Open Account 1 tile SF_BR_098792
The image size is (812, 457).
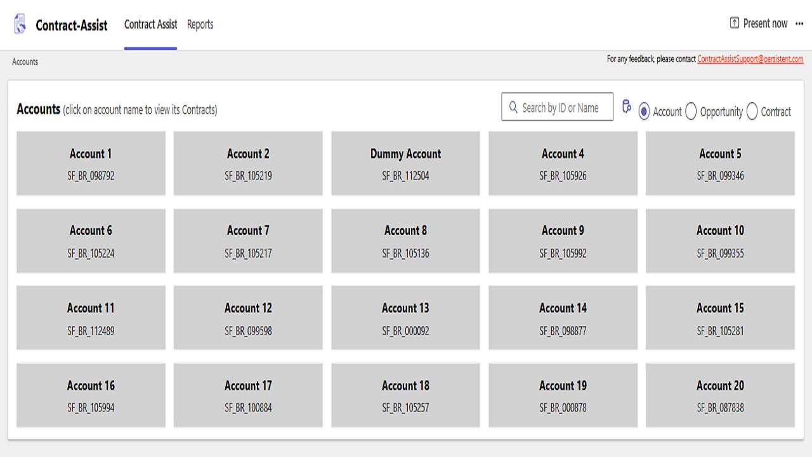point(91,164)
